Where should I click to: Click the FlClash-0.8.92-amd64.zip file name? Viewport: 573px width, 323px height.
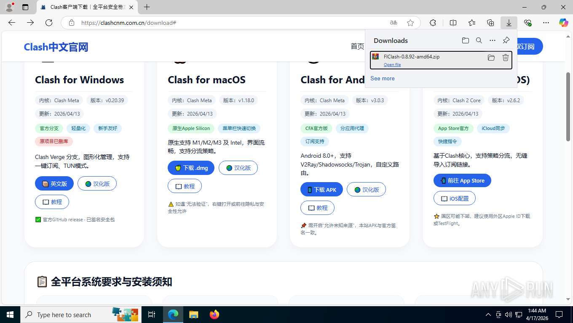[x=412, y=57]
